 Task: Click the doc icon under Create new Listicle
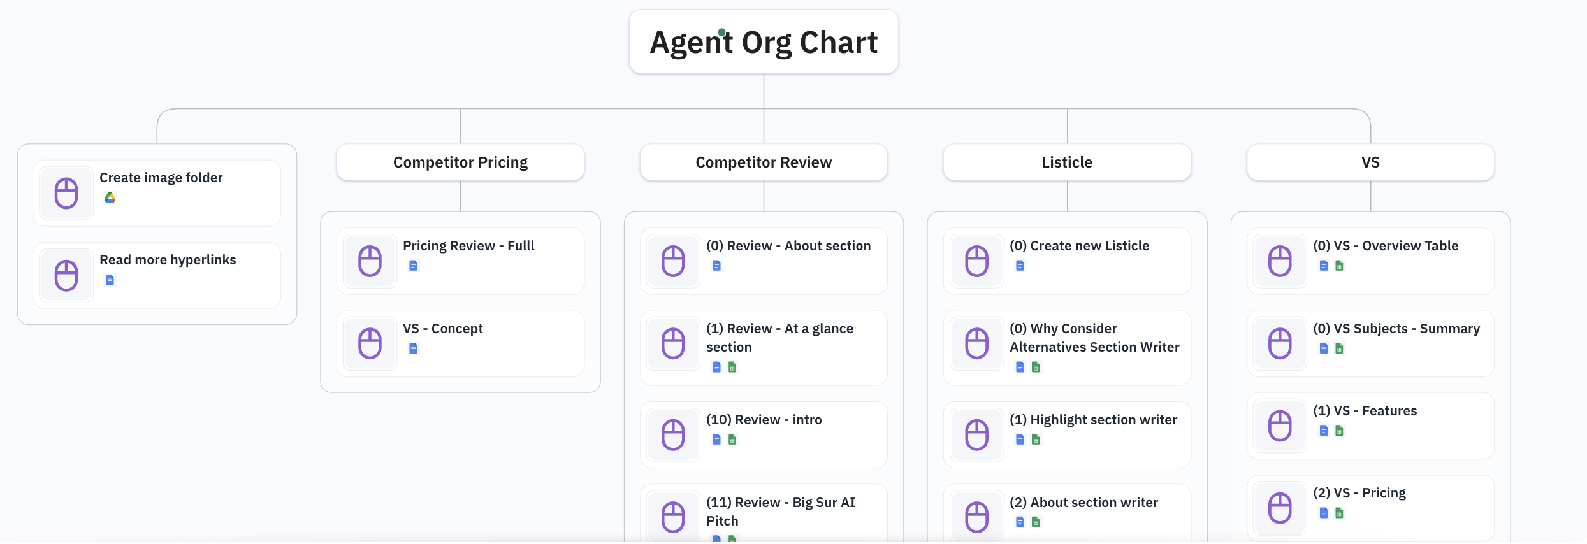[1020, 266]
